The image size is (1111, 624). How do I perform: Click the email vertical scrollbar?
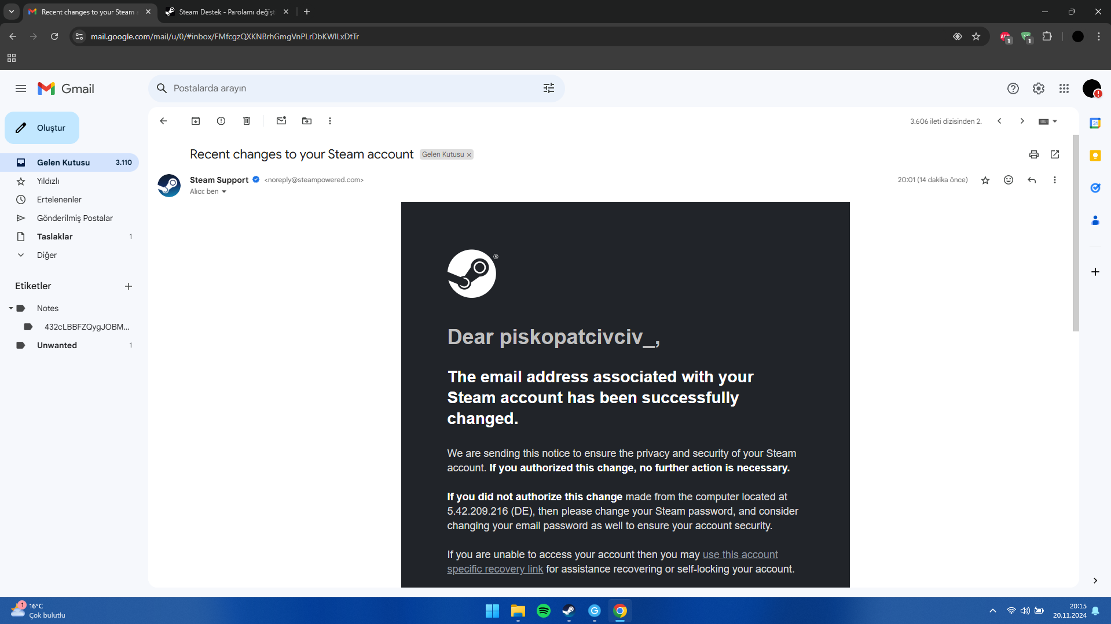(x=1076, y=233)
